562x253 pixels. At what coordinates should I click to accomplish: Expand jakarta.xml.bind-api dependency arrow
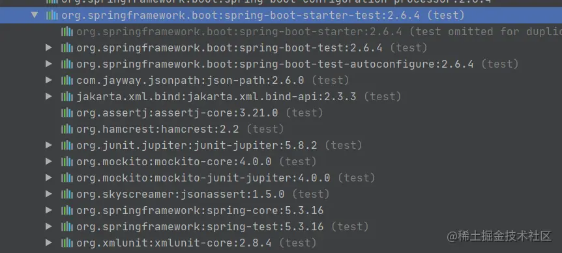[x=49, y=96]
